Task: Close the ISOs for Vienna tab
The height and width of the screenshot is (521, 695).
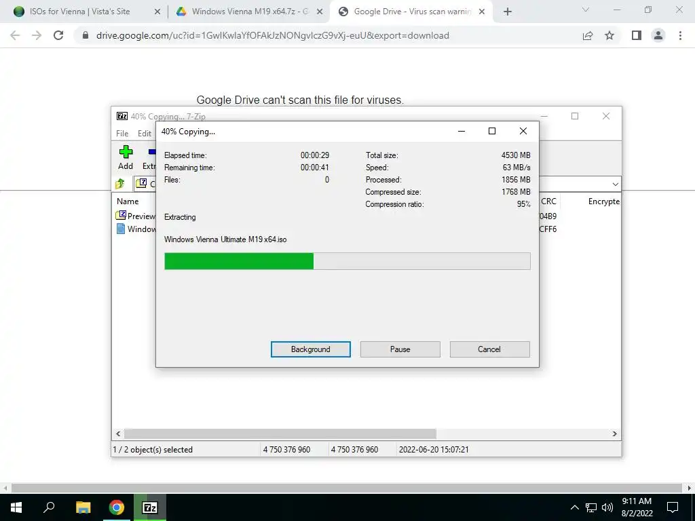Action: click(x=157, y=12)
